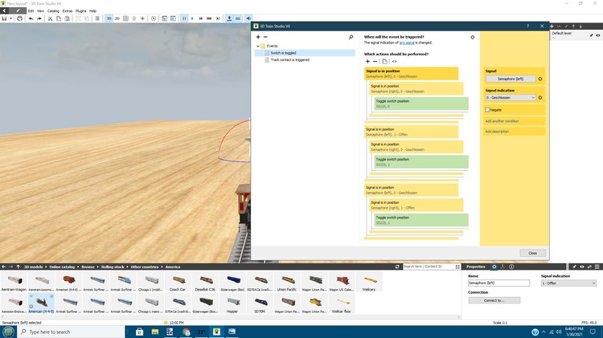Image resolution: width=603 pixels, height=338 pixels.
Task: Enable the Negate checkbox
Action: pyautogui.click(x=487, y=109)
